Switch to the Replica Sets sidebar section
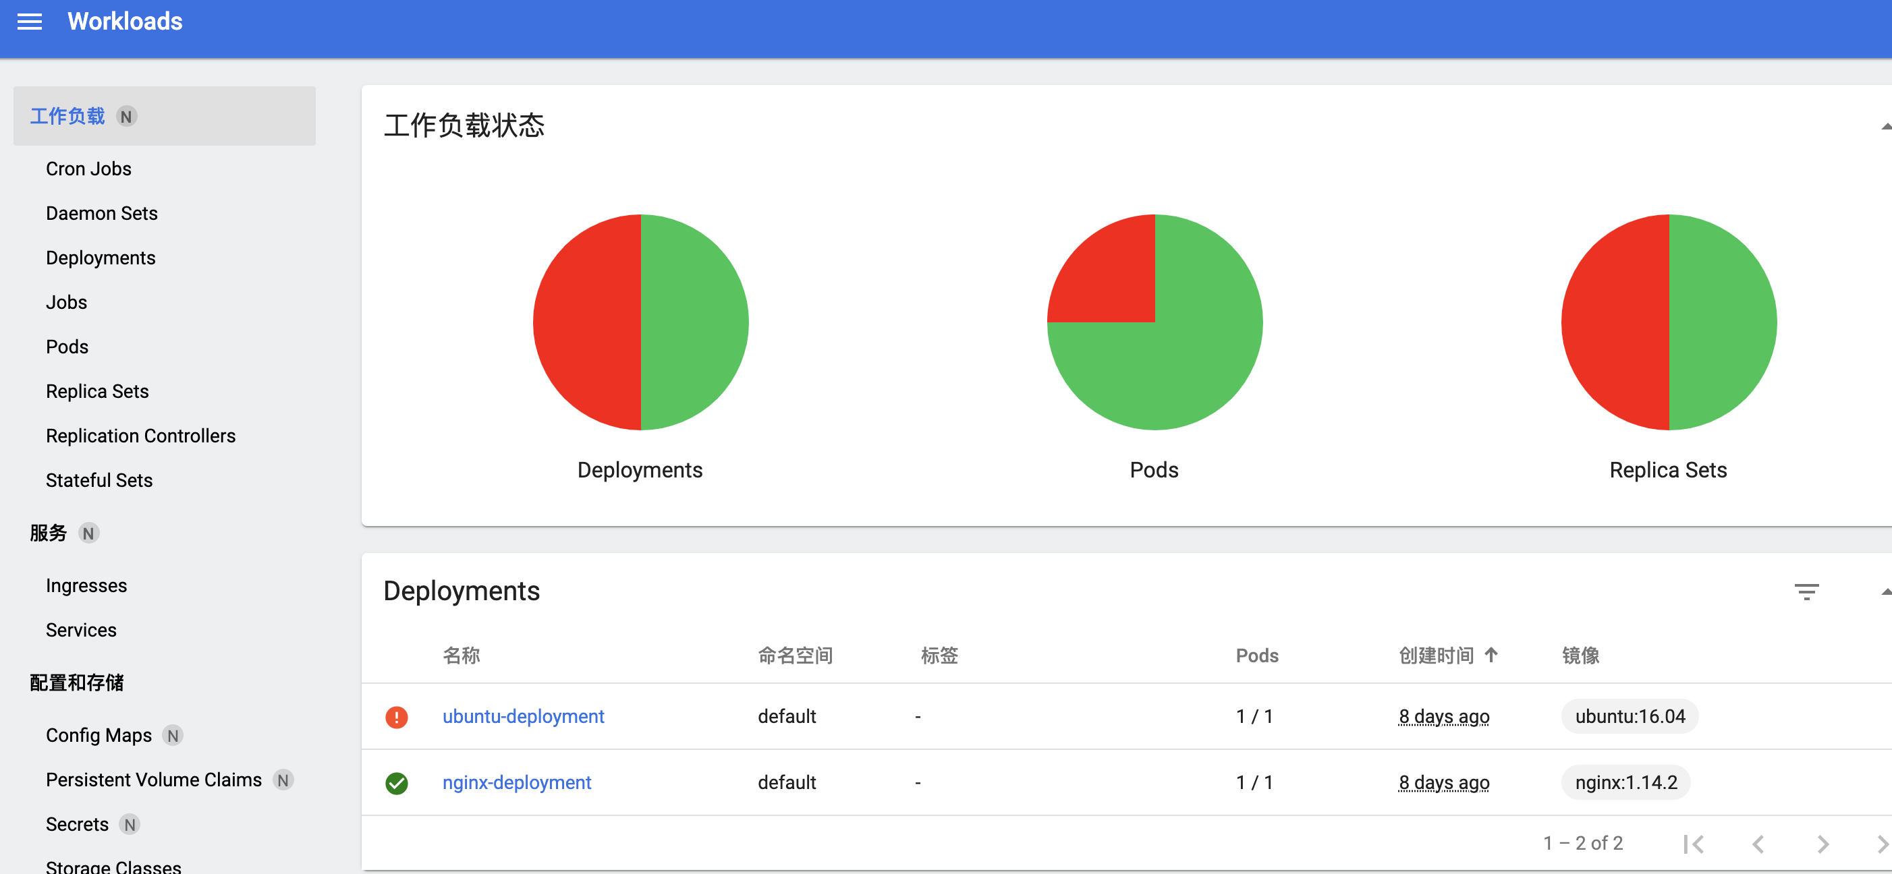The width and height of the screenshot is (1892, 874). [97, 390]
